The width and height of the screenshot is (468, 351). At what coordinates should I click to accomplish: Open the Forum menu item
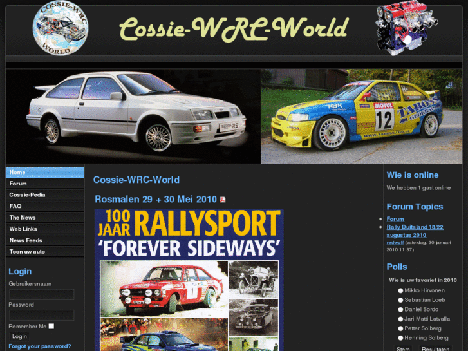point(45,184)
